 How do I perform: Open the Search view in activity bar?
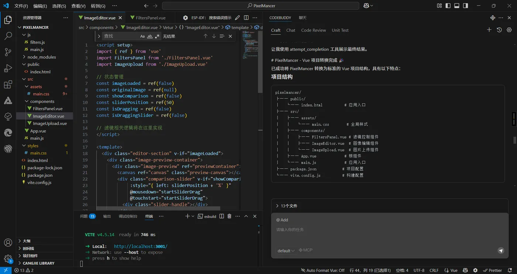pos(8,36)
